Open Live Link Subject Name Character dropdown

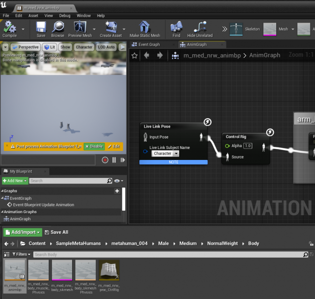165,153
